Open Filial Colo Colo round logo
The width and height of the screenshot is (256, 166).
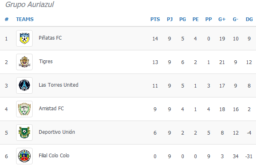24,156
